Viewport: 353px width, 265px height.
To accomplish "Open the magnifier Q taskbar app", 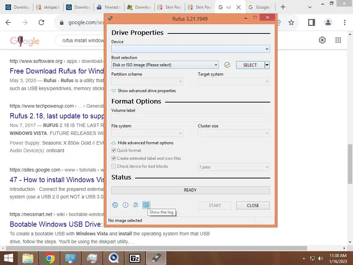I will (x=113, y=258).
